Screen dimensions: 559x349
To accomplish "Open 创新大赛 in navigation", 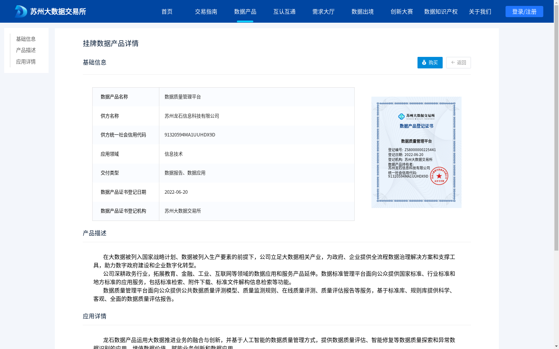I will coord(402,12).
